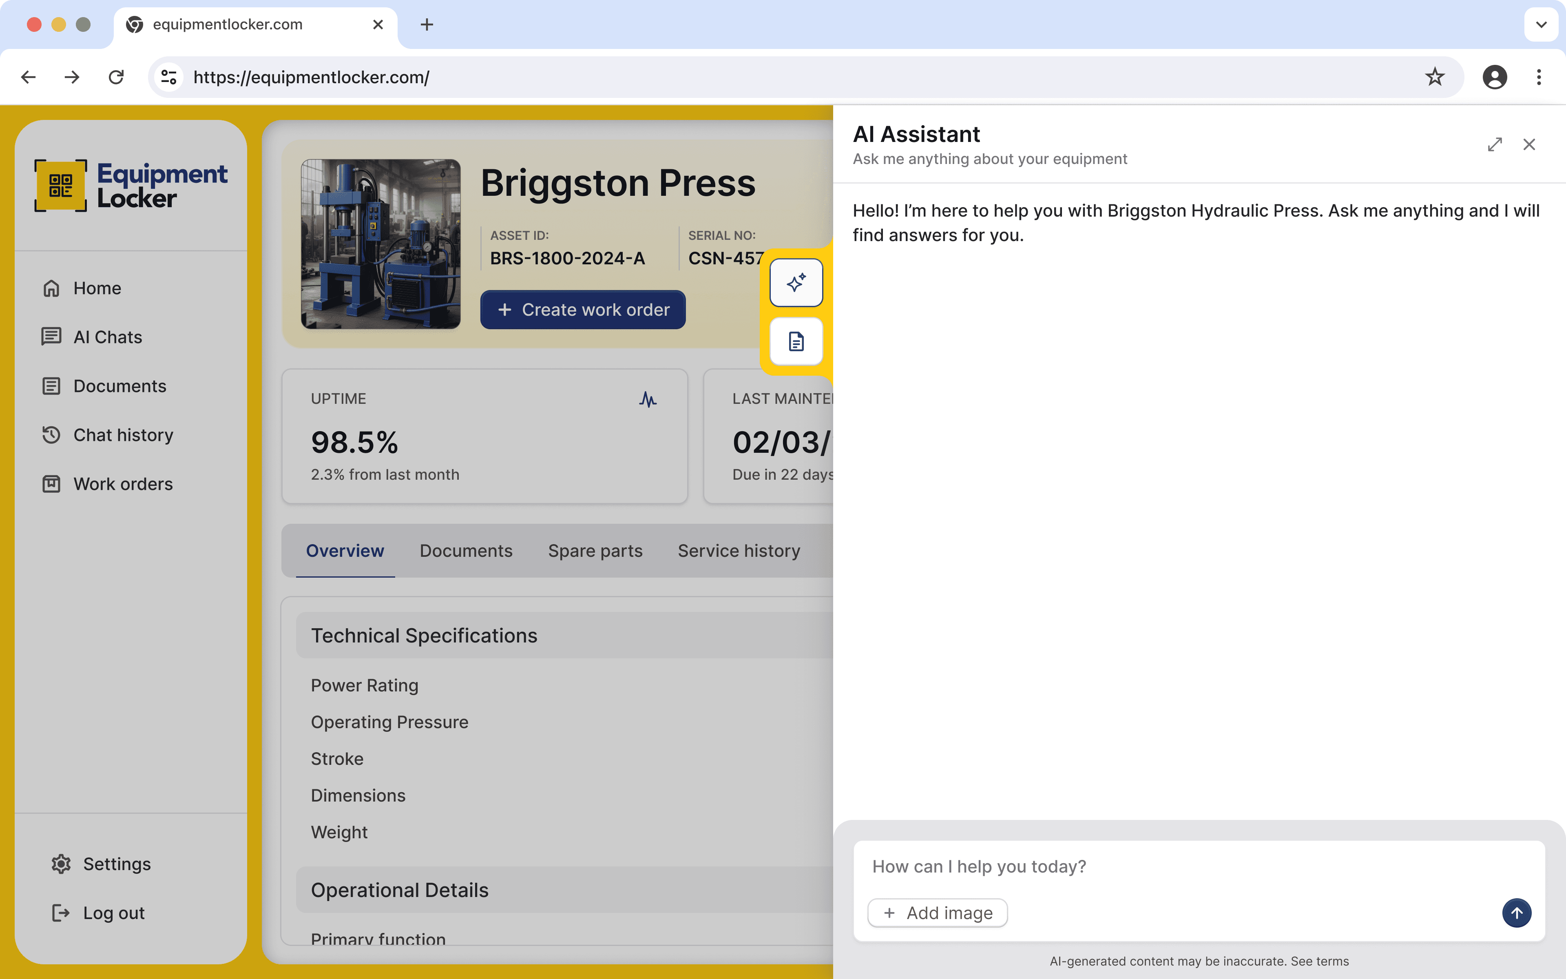This screenshot has height=979, width=1566.
Task: Expand the AI Assistant panel to fullscreen
Action: (1494, 144)
